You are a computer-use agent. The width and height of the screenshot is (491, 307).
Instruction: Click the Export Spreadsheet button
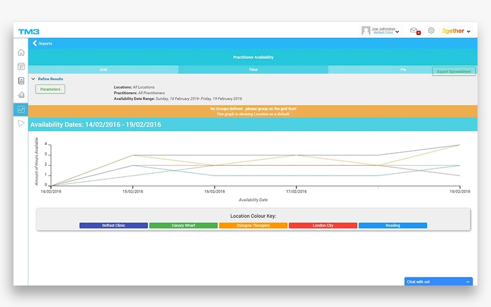point(454,71)
